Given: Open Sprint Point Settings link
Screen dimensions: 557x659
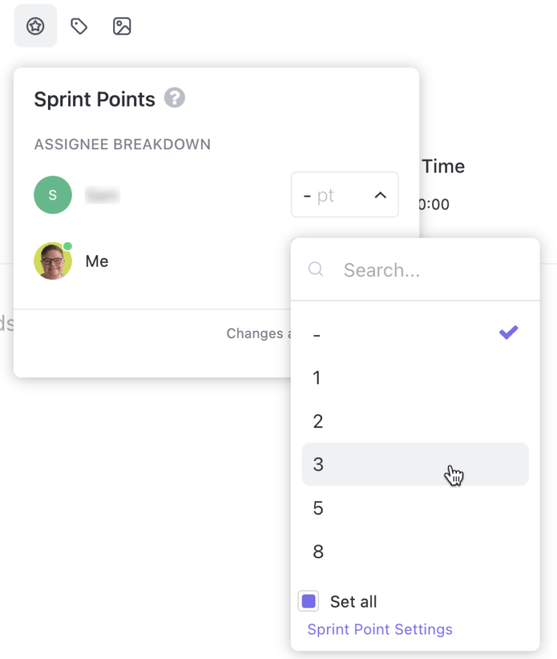Looking at the screenshot, I should pos(379,629).
